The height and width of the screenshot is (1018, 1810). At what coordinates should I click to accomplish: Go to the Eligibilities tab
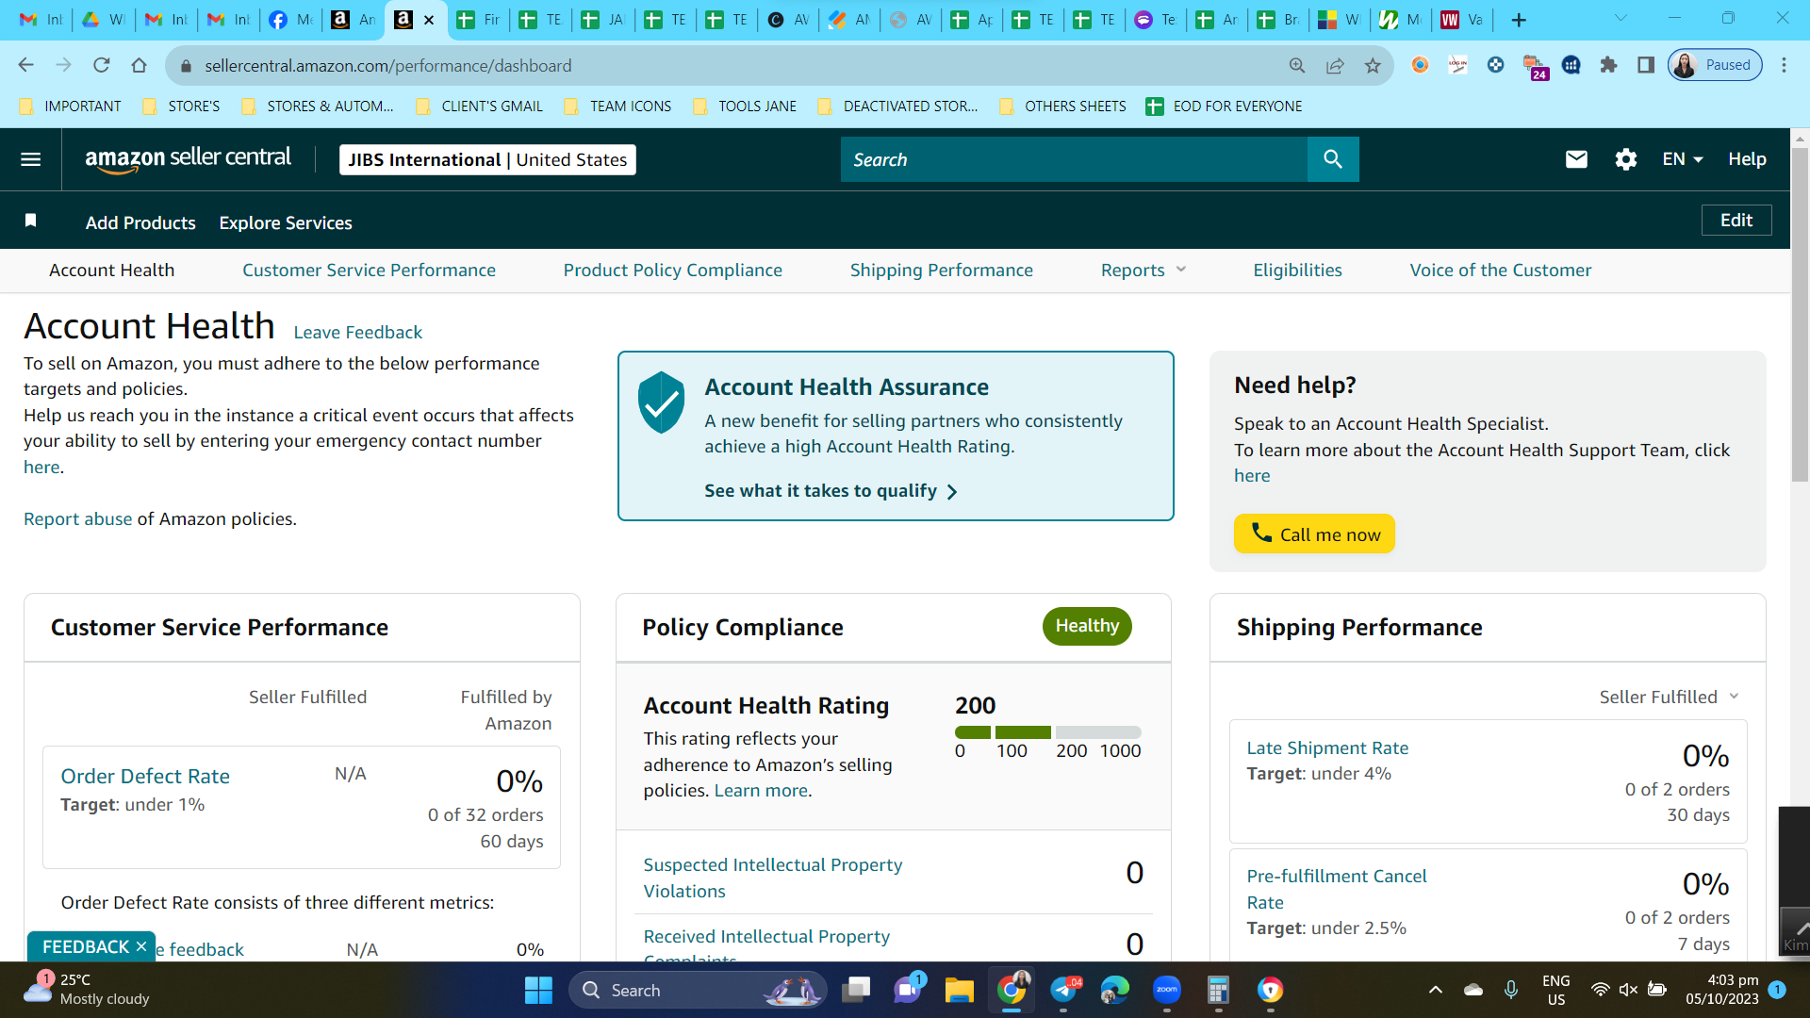point(1297,271)
